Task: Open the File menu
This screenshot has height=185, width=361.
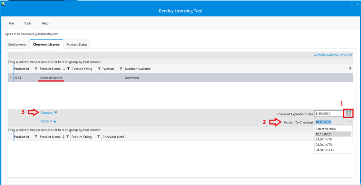Action: 11,23
